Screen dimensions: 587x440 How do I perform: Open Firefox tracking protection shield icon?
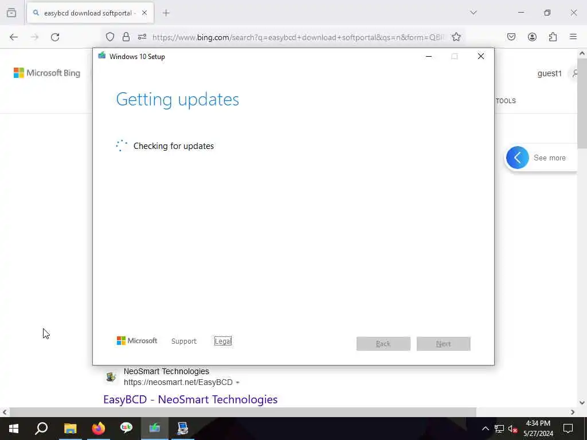click(109, 37)
